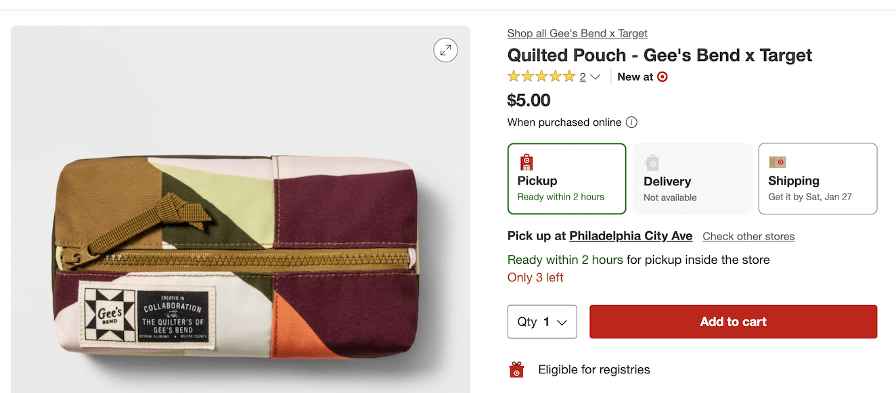Click the red gift registry icon
The height and width of the screenshot is (393, 896).
coord(517,370)
